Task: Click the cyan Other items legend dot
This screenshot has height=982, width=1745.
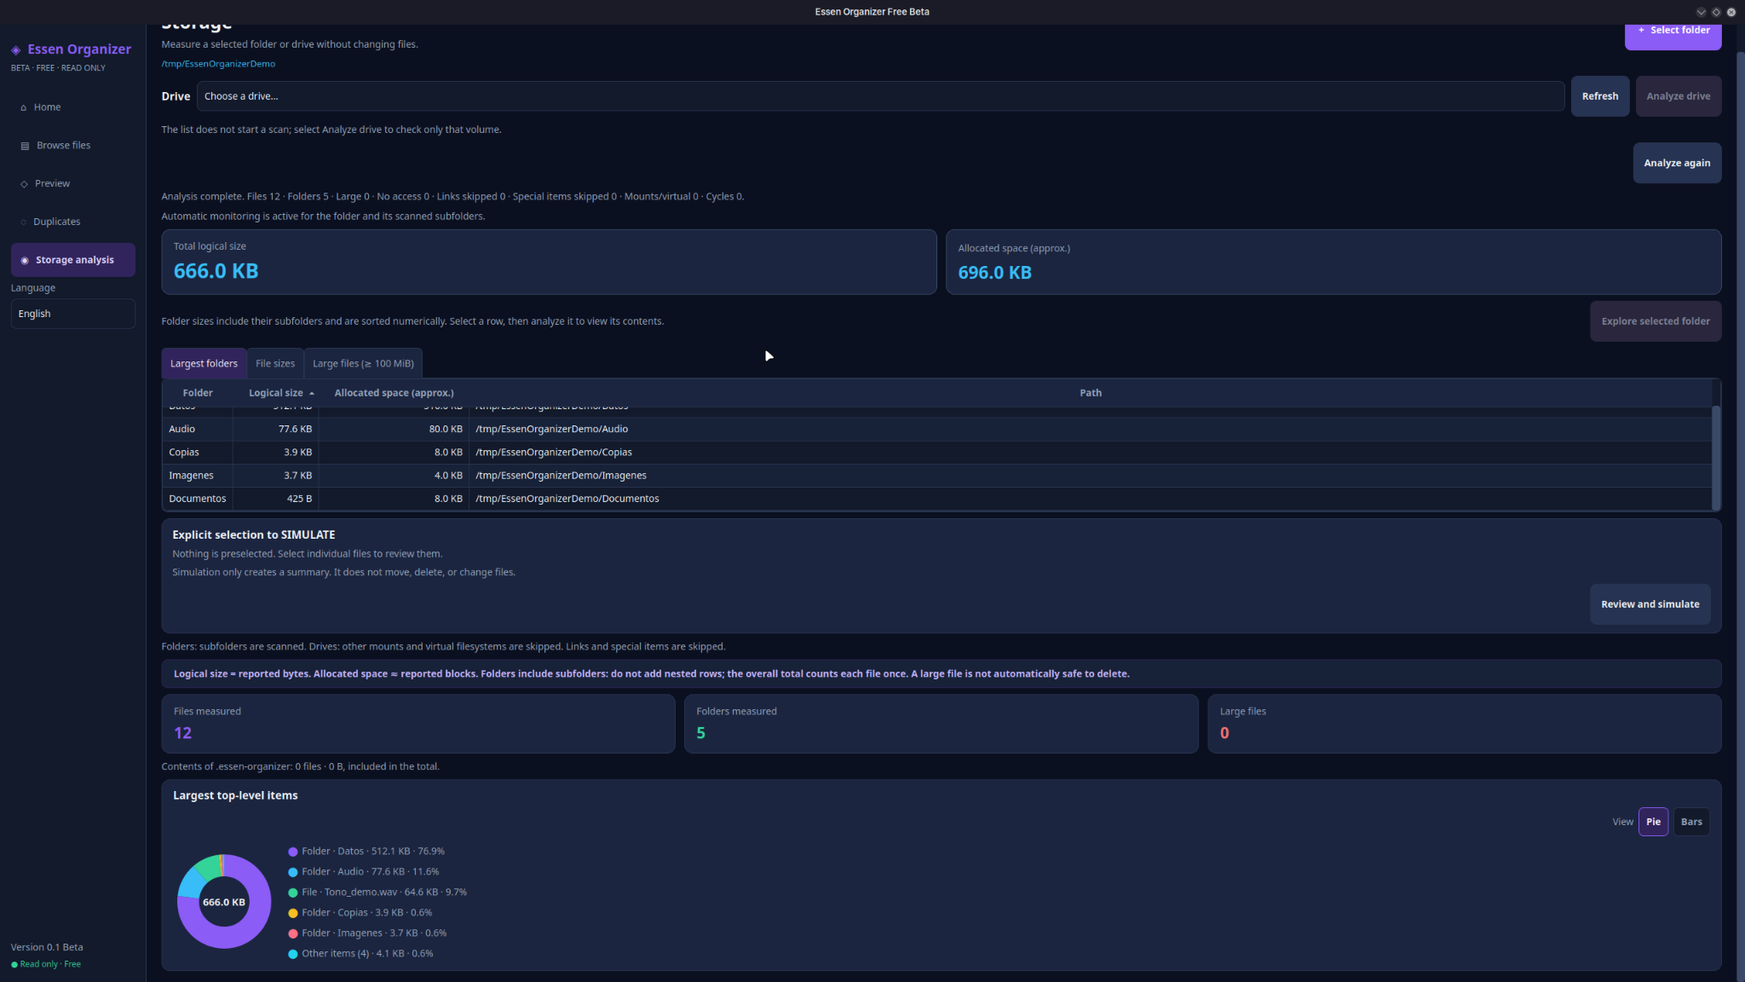Action: click(293, 954)
